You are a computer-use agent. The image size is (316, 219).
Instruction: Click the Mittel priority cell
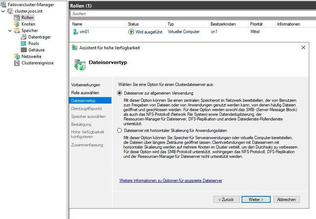[255, 32]
